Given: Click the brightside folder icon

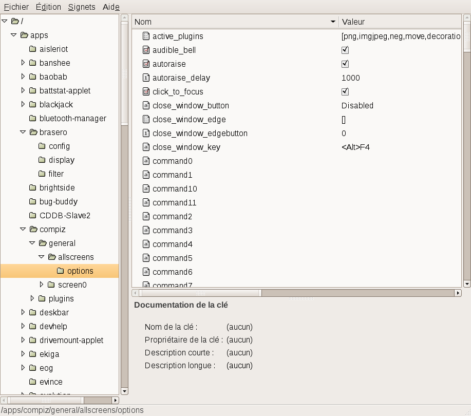Looking at the screenshot, I should click(x=33, y=187).
